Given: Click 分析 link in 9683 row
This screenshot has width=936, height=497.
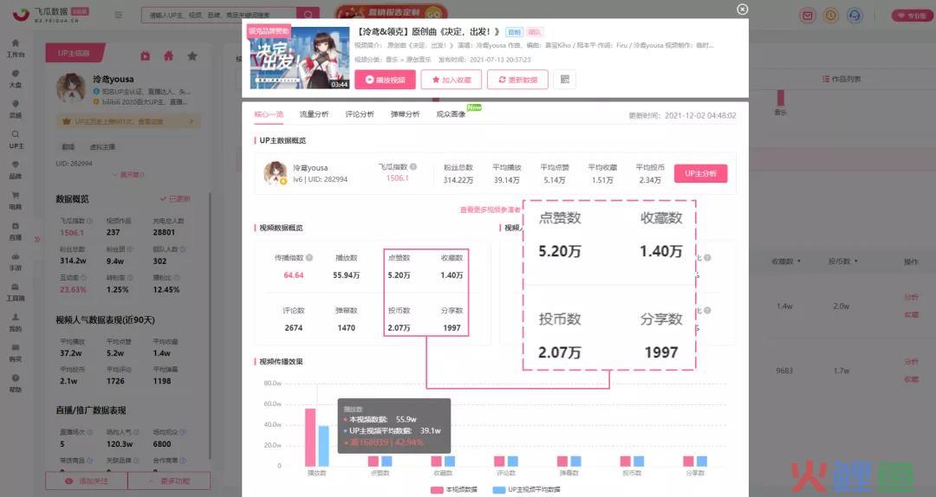Looking at the screenshot, I should tap(911, 362).
